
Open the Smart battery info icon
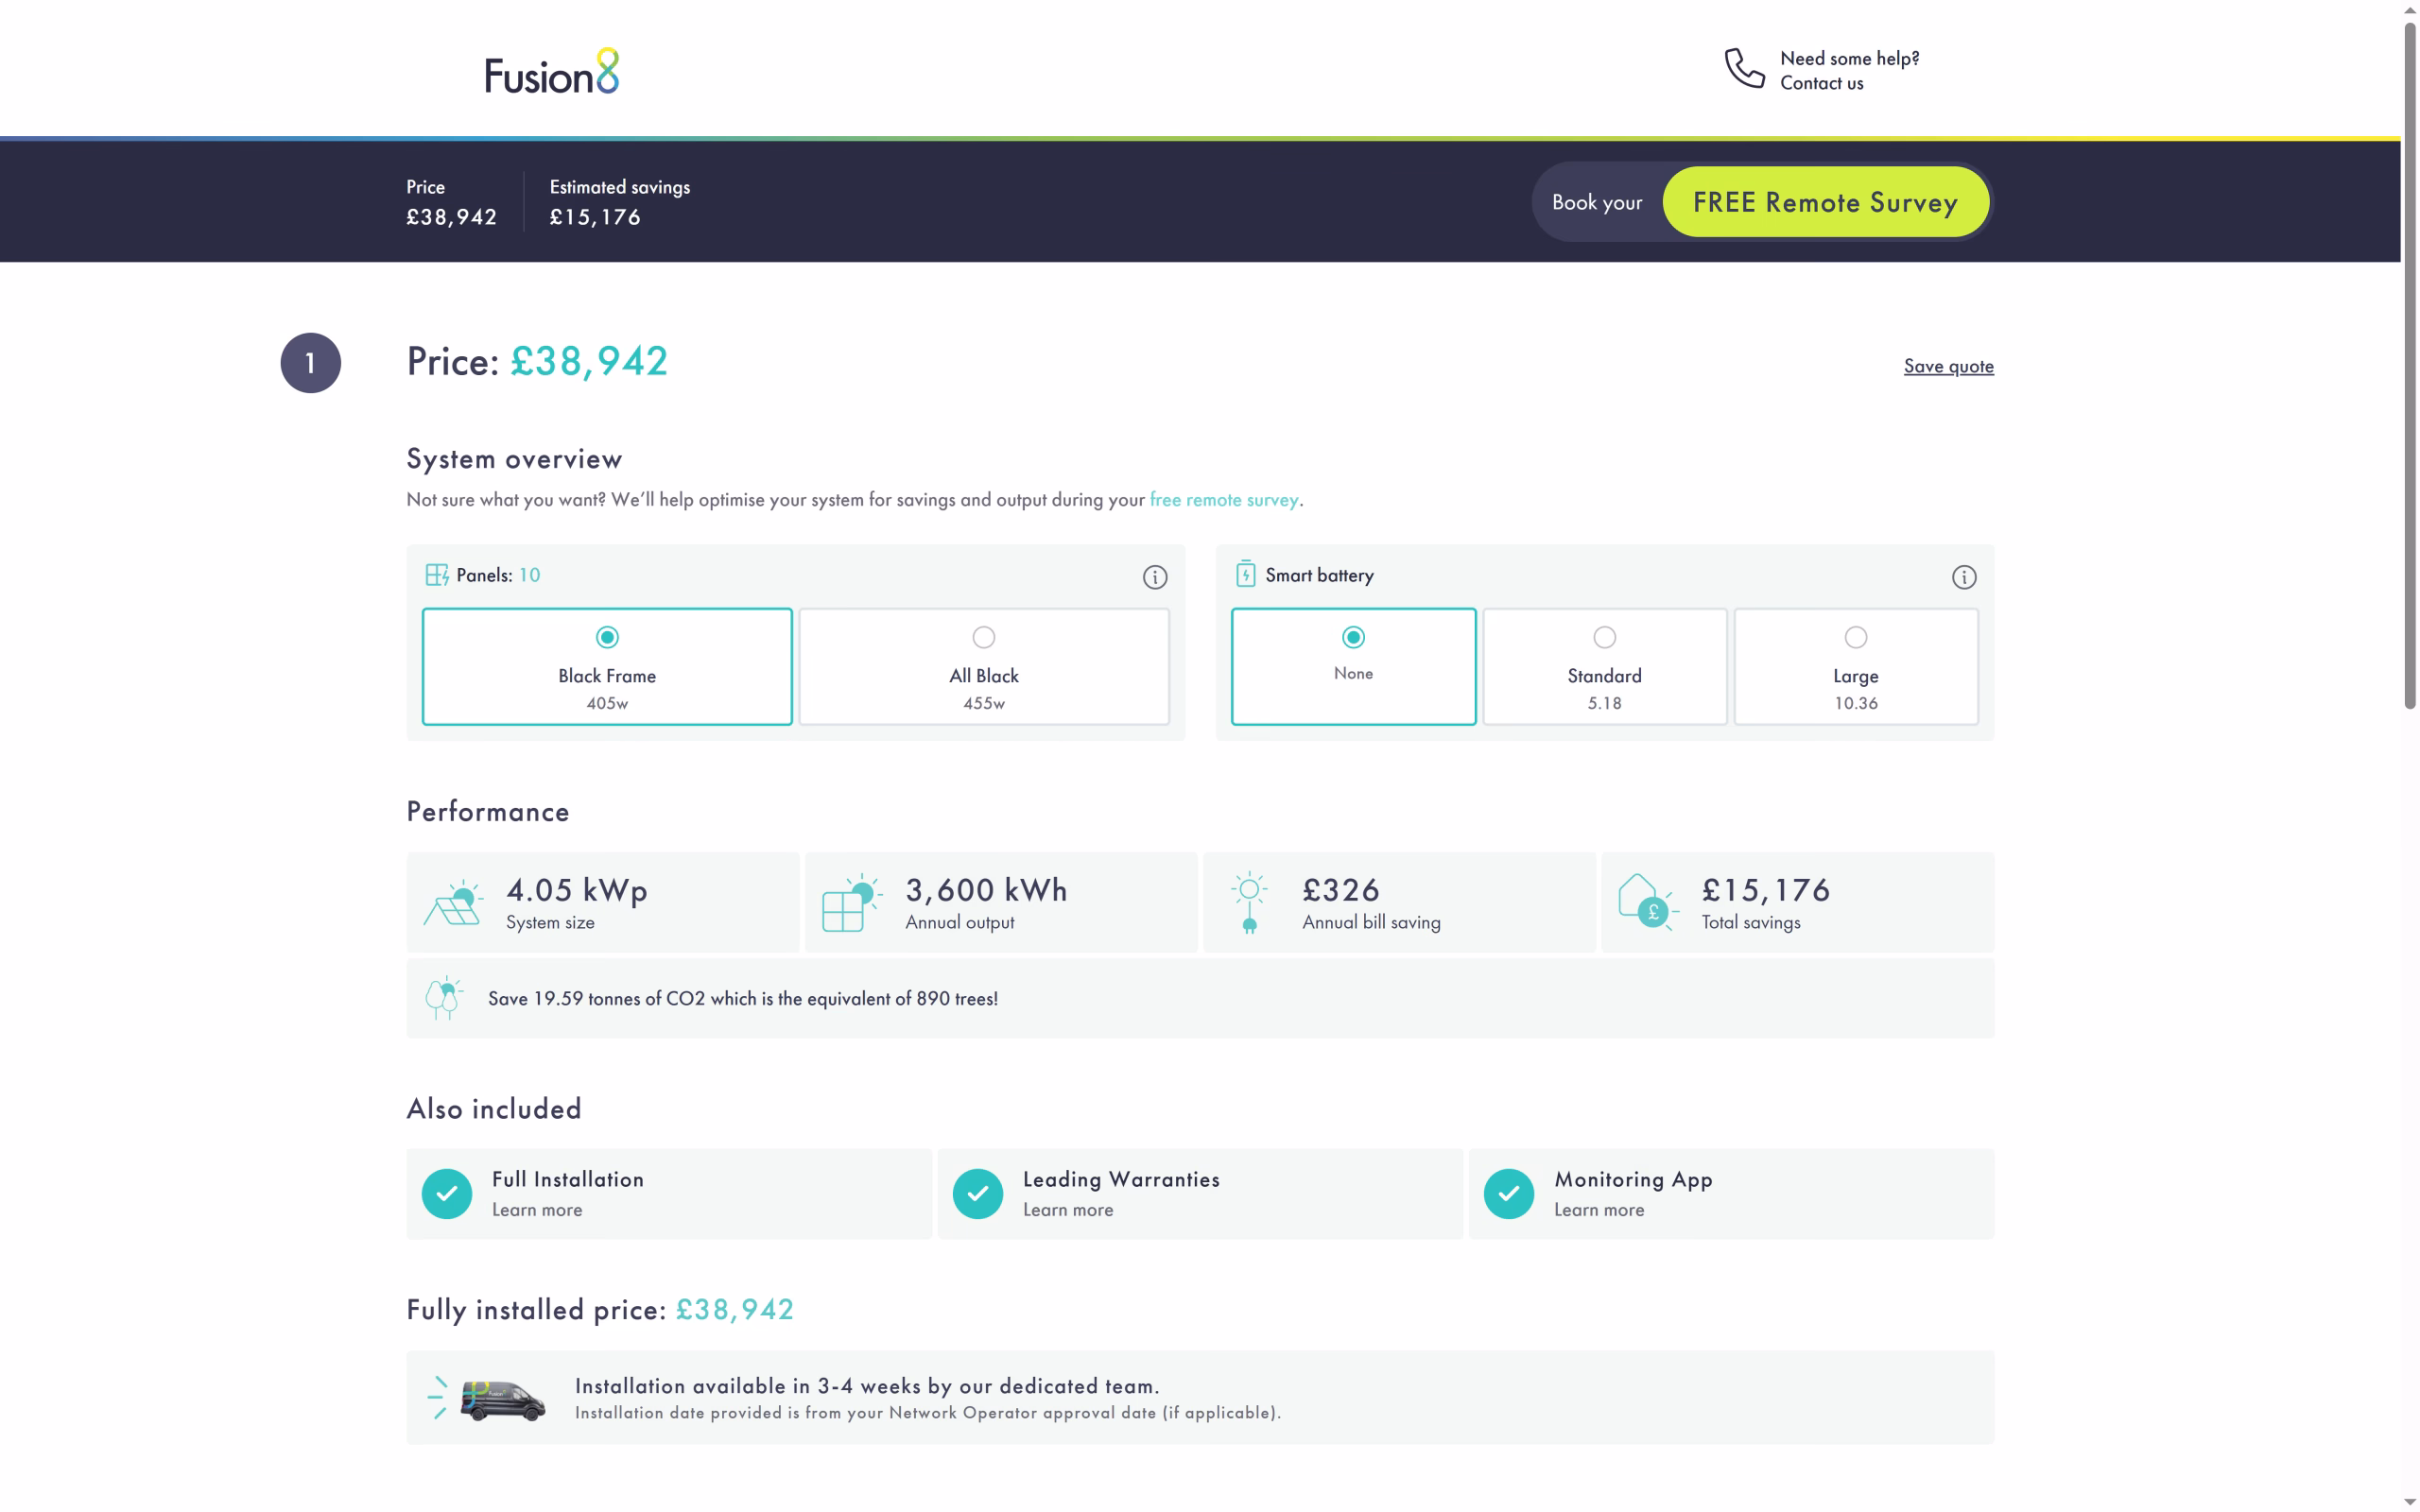coord(1963,577)
